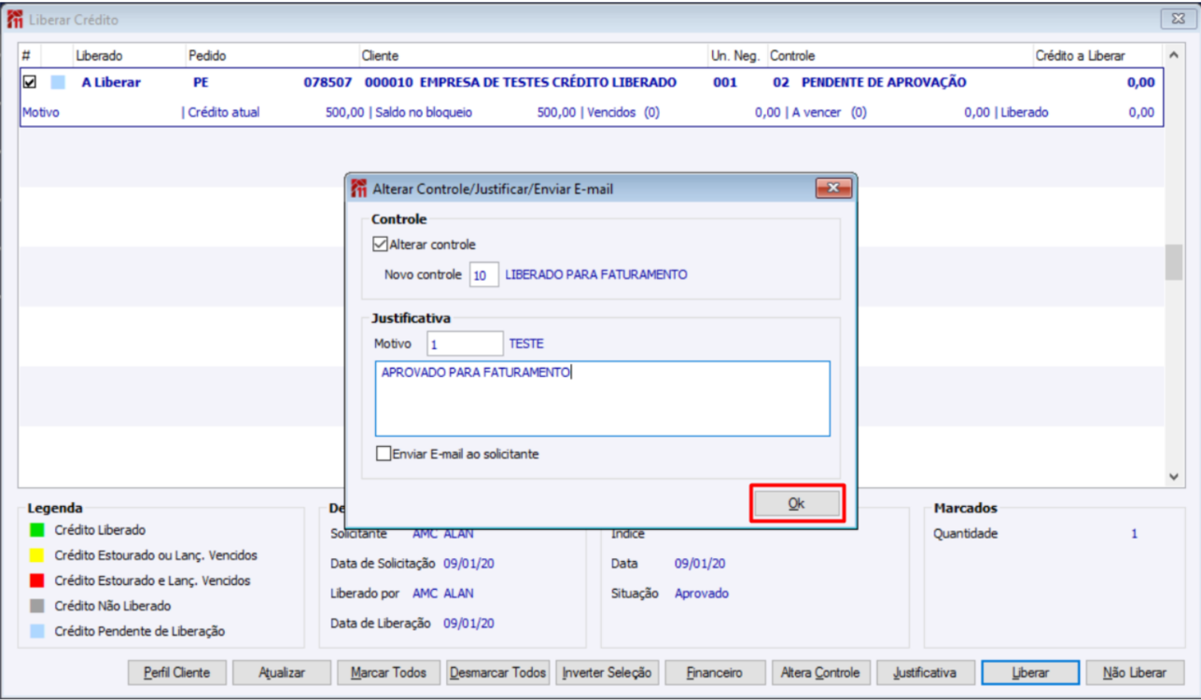Click the scroll down arrow of the list
The height and width of the screenshot is (700, 1201).
(1174, 476)
